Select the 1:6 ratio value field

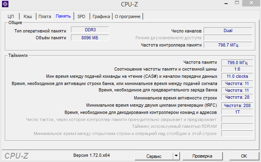click(x=237, y=69)
